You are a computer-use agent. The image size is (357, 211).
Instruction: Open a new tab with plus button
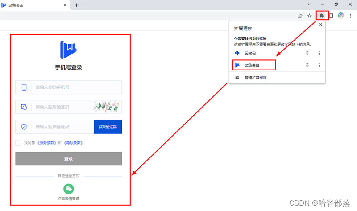coord(76,5)
